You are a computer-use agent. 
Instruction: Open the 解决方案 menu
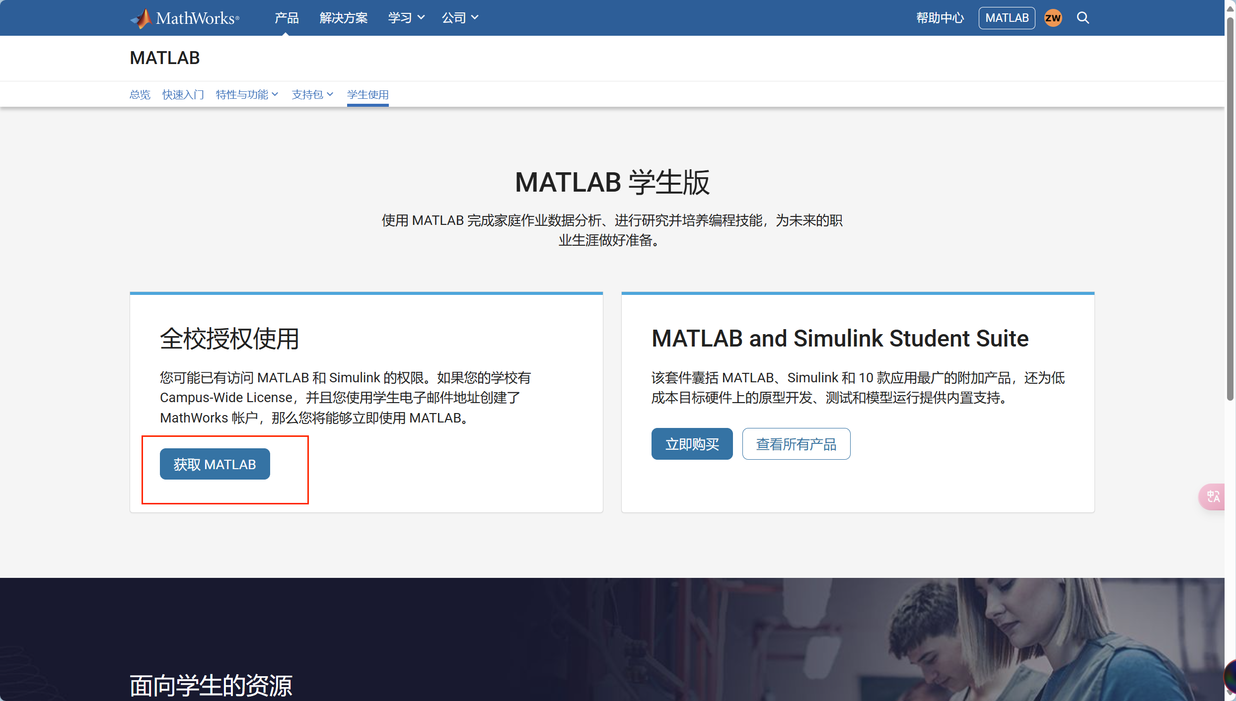[x=343, y=18]
